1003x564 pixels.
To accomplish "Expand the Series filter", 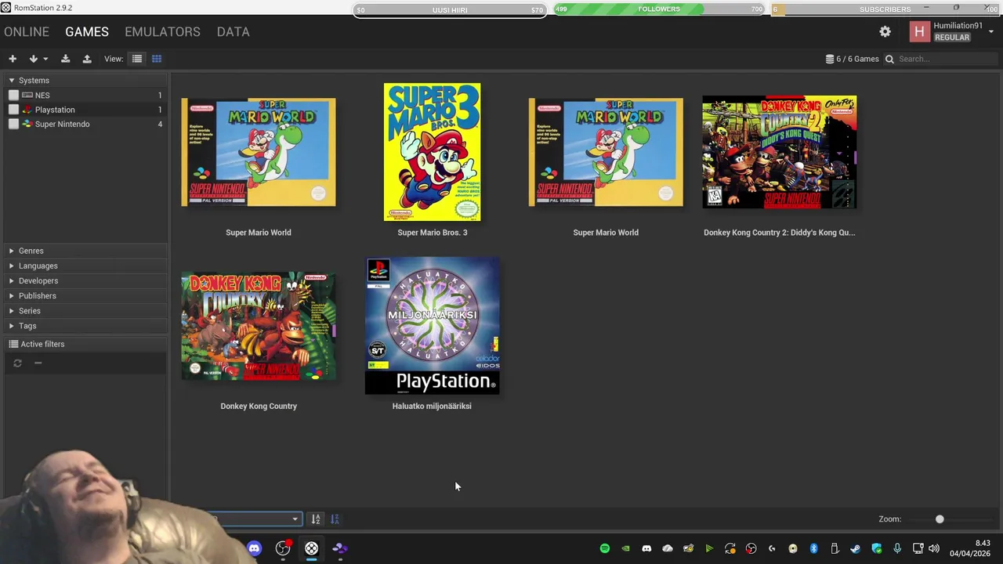I will 85,311.
